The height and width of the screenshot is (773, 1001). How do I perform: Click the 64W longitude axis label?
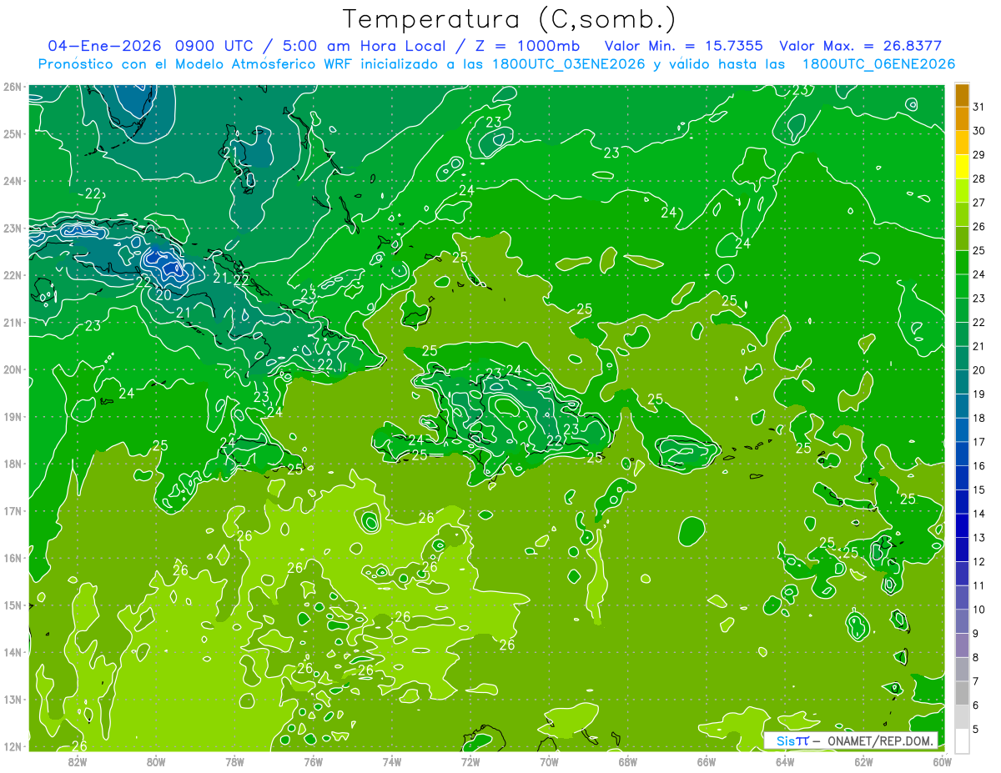[x=784, y=761]
